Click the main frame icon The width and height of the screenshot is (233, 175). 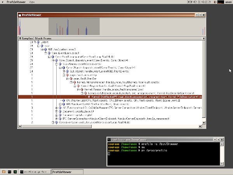(42, 46)
